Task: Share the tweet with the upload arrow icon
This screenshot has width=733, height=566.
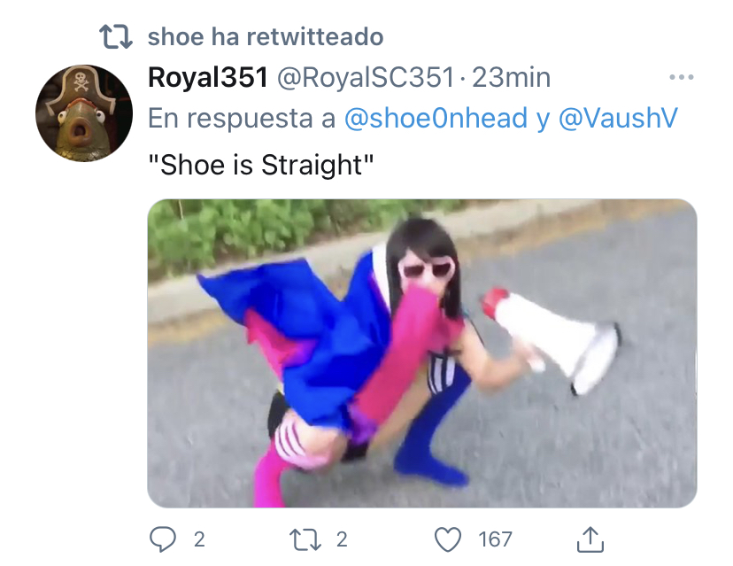Action: tap(590, 539)
